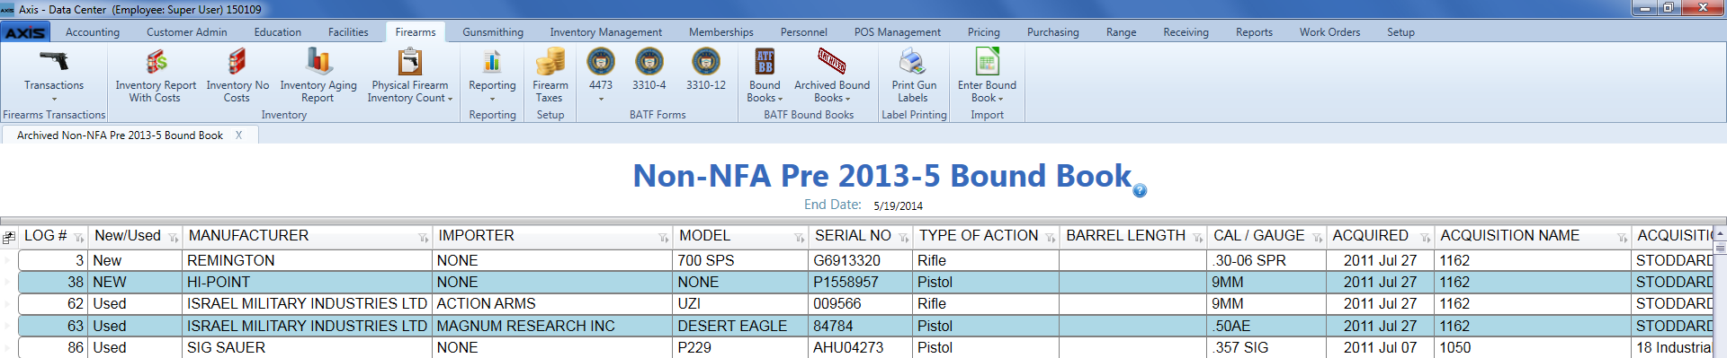Open the MANUFACTURER column filter
Viewport: 1727px width, 358px height.
[423, 238]
